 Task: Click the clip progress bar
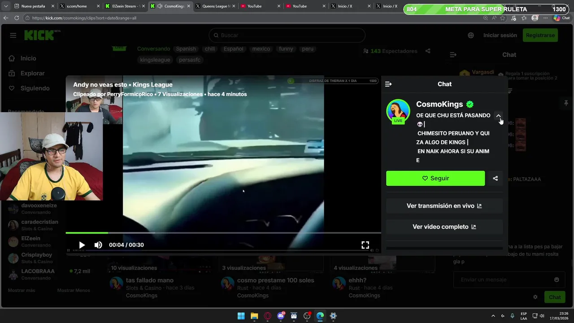[223, 233]
